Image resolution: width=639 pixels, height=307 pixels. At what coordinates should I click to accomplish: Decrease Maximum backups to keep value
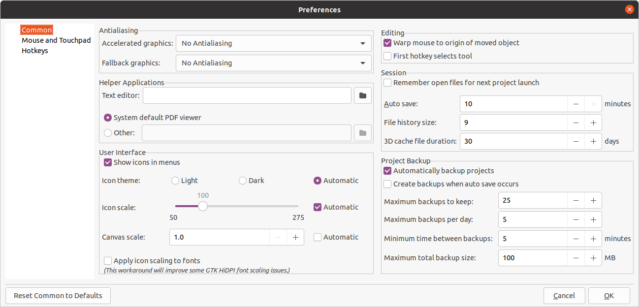(x=576, y=200)
